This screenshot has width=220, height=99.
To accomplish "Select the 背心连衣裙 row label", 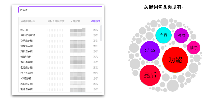I will click(x=27, y=62).
